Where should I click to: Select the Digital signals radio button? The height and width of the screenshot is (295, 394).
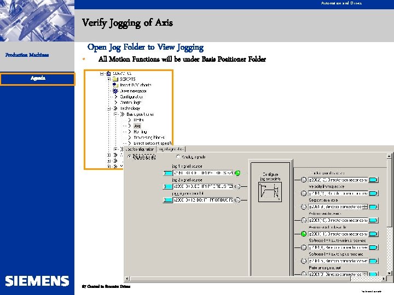[x=129, y=157]
